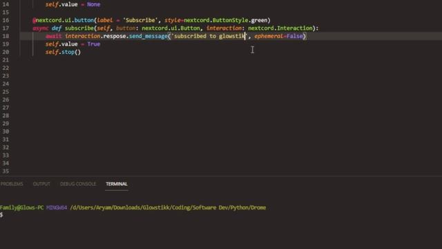Click the async keyword on line 17
442x249 pixels.
[x=41, y=28]
